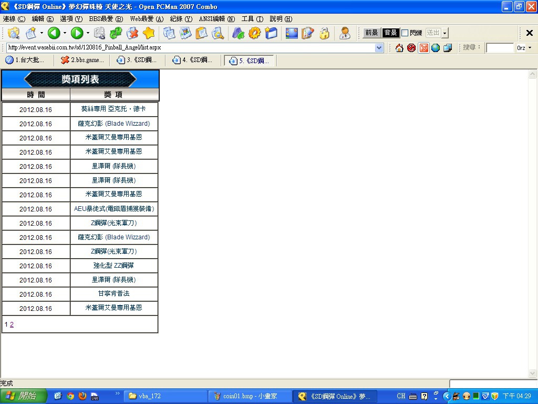The height and width of the screenshot is (404, 538).
Task: Open the 選項 (V) menu
Action: point(71,19)
